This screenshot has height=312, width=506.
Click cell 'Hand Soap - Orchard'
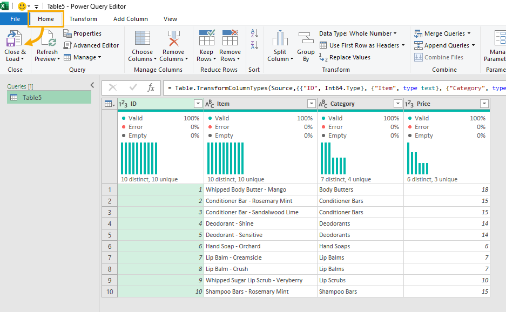tap(260, 247)
